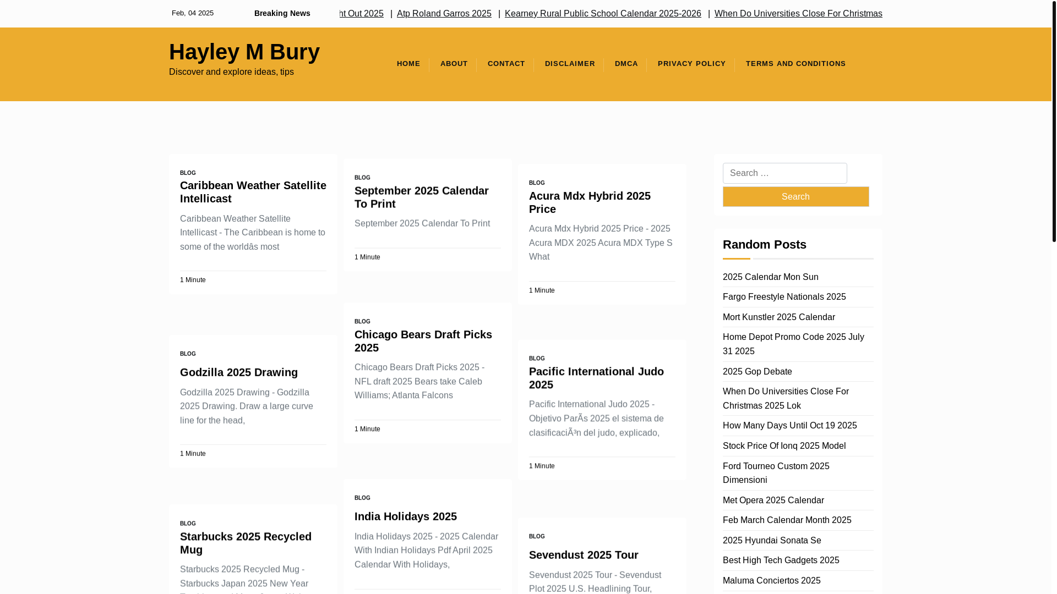
Task: Click BLOG category above India Holidays 2025
Action: pyautogui.click(x=362, y=498)
